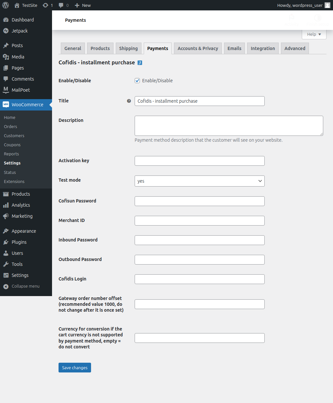The height and width of the screenshot is (403, 333).
Task: Click the Save changes button
Action: point(74,367)
